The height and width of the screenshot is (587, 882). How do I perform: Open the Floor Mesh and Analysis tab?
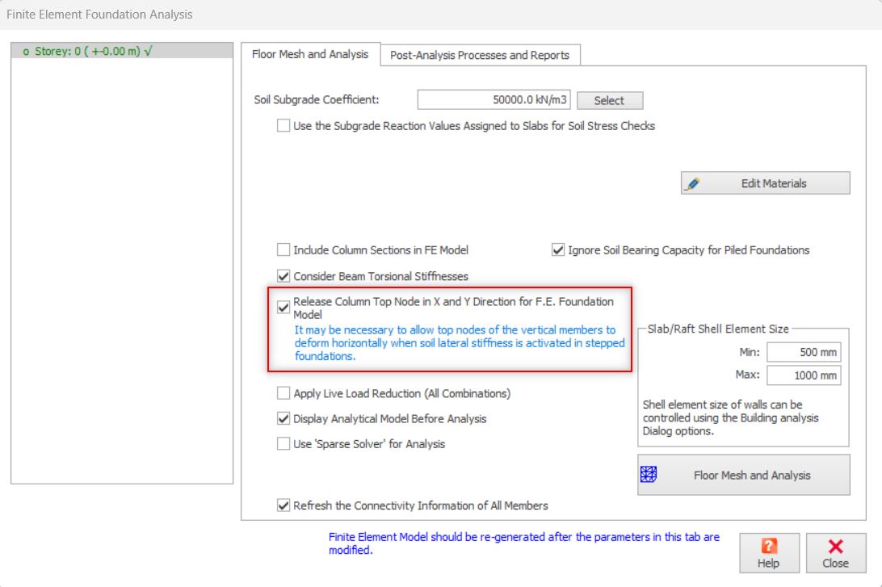[310, 54]
